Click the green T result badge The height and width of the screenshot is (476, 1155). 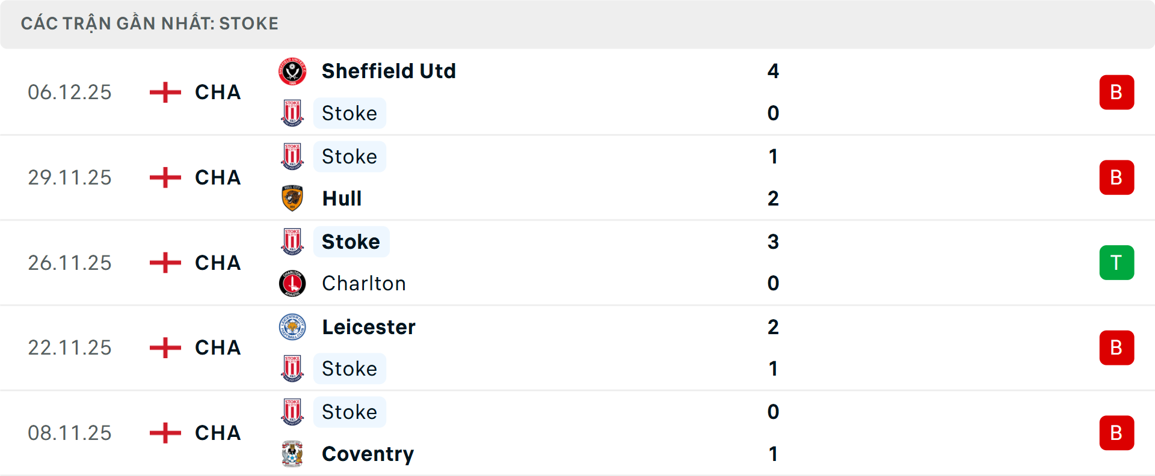click(x=1116, y=263)
